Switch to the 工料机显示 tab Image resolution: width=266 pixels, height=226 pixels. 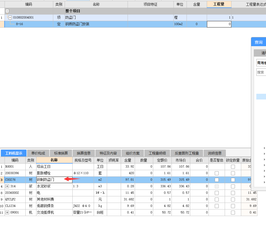[14, 153]
